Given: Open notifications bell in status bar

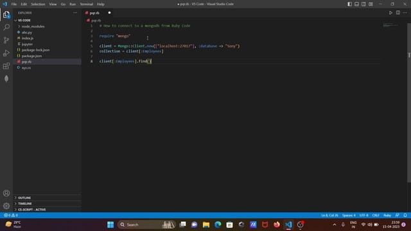Looking at the screenshot, I should point(405,216).
